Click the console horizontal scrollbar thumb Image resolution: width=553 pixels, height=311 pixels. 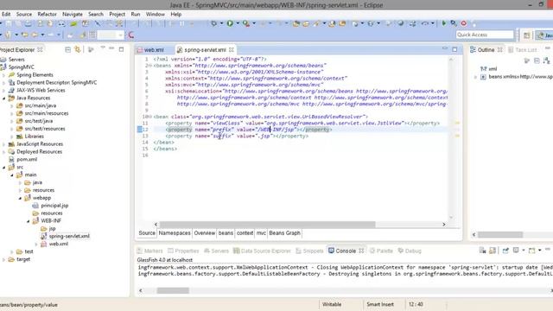click(x=173, y=290)
